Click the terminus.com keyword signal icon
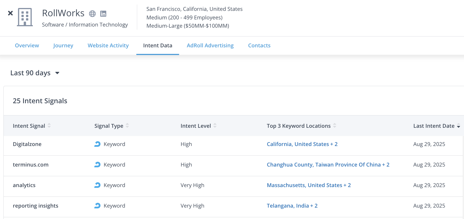Image resolution: width=464 pixels, height=219 pixels. click(x=97, y=165)
